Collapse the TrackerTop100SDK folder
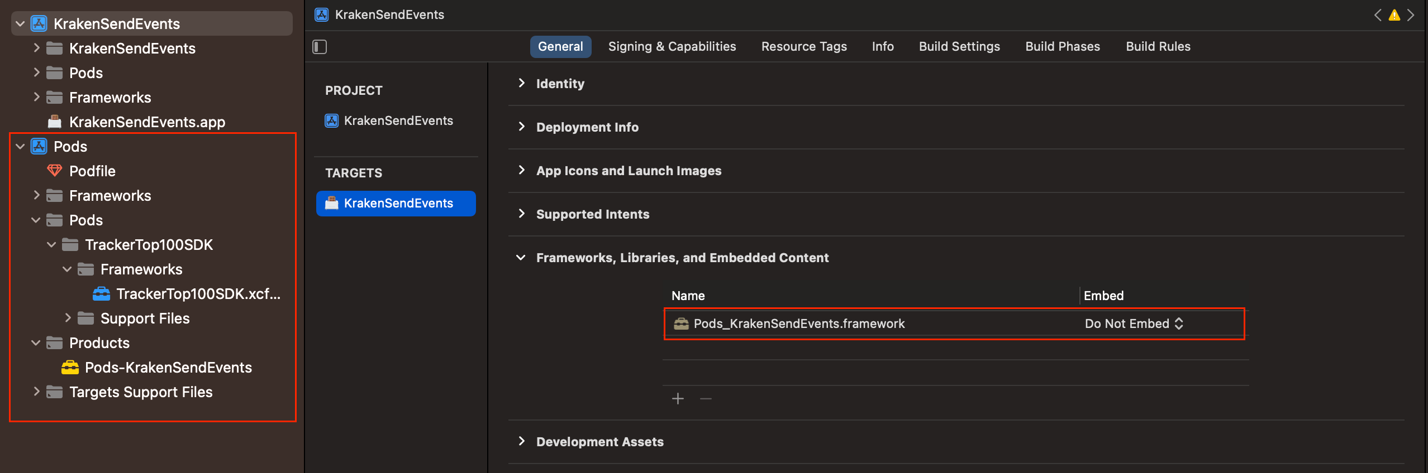Screen dimensions: 1428x473 click(x=51, y=245)
